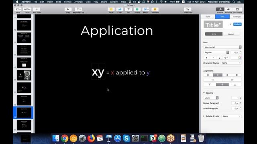Click the Application title text
The image size is (257, 144).
[x=117, y=31]
